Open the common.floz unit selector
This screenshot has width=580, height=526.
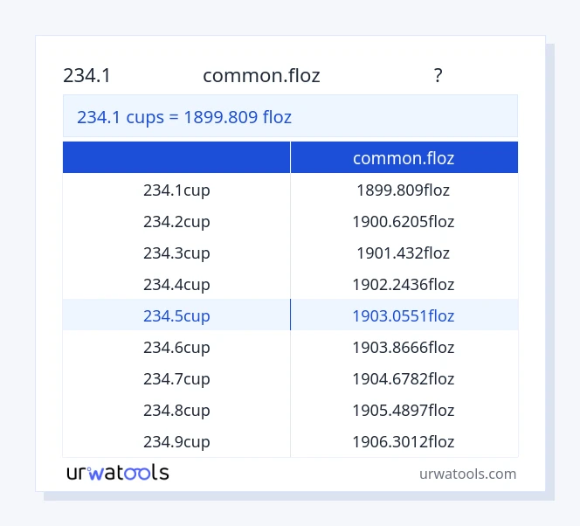coord(261,76)
